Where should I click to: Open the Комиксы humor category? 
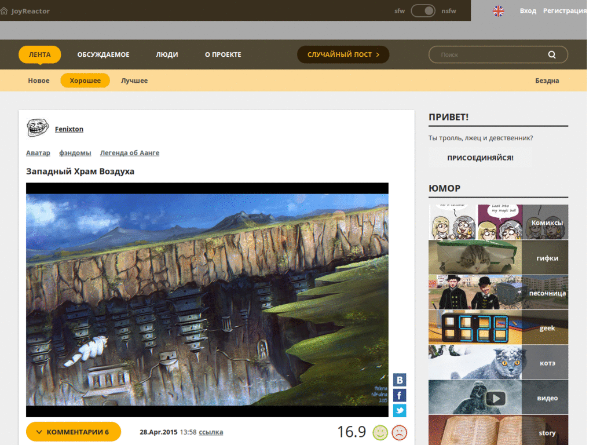498,222
